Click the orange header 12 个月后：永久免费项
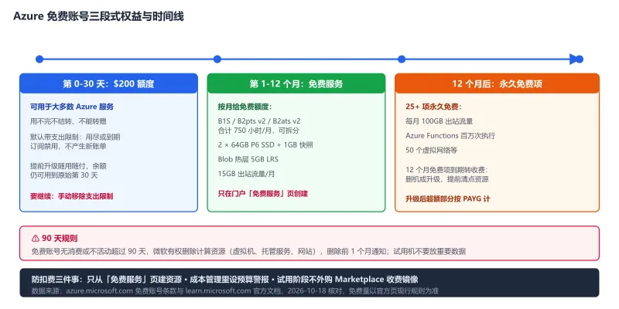This screenshot has height=309, width=619. click(x=497, y=83)
